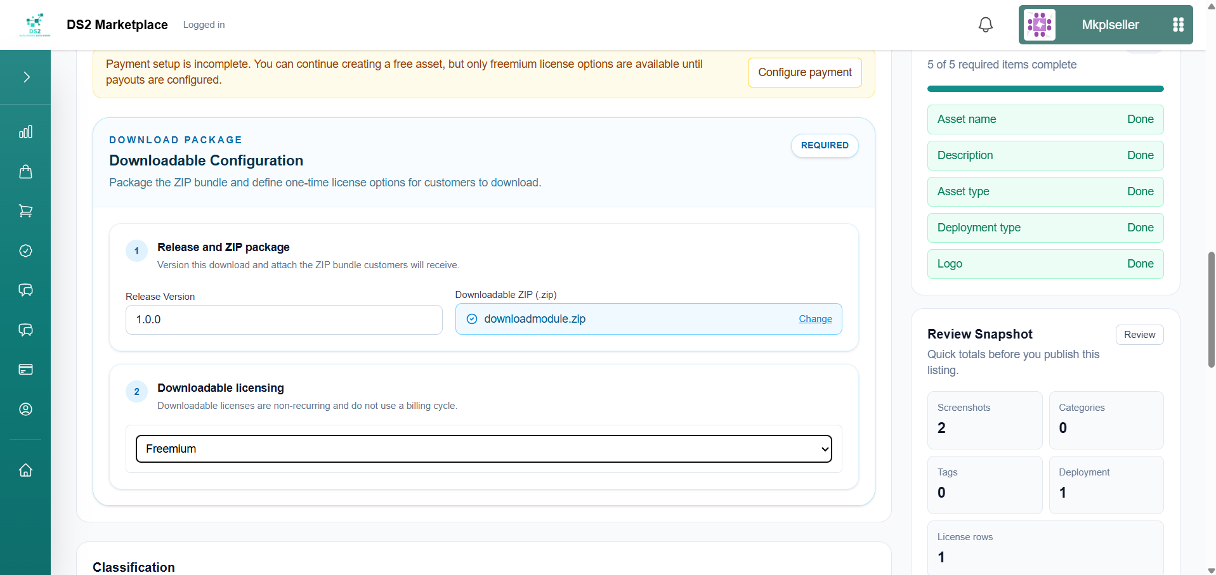Click the 5 of 5 required items text

coord(1002,65)
